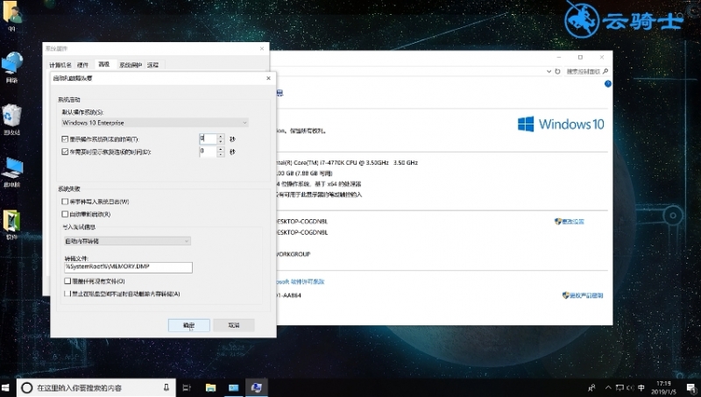Show hidden tray icons with the chevron
The width and height of the screenshot is (701, 397).
click(608, 387)
